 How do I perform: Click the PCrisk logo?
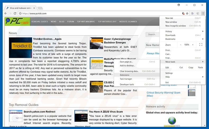[17, 21]
